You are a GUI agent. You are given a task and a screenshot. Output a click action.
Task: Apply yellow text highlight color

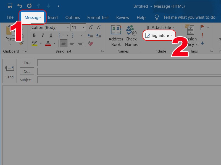tap(35, 43)
